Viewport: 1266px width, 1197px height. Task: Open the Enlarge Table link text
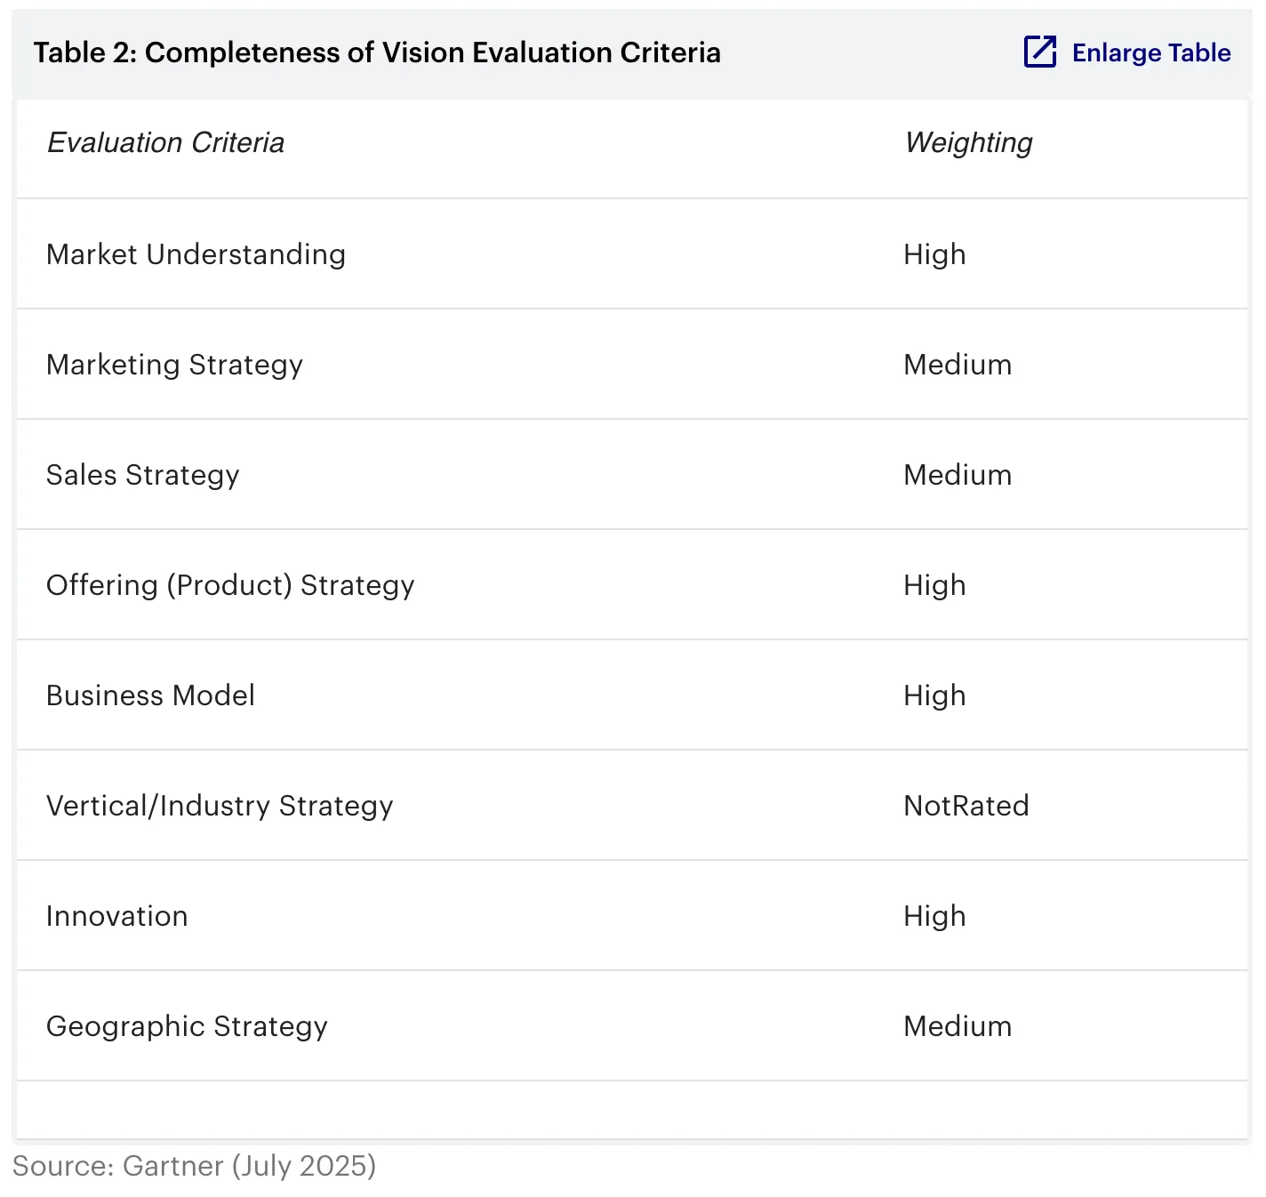1150,53
